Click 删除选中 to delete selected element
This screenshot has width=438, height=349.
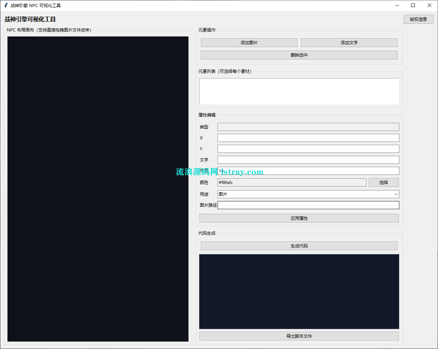[299, 55]
